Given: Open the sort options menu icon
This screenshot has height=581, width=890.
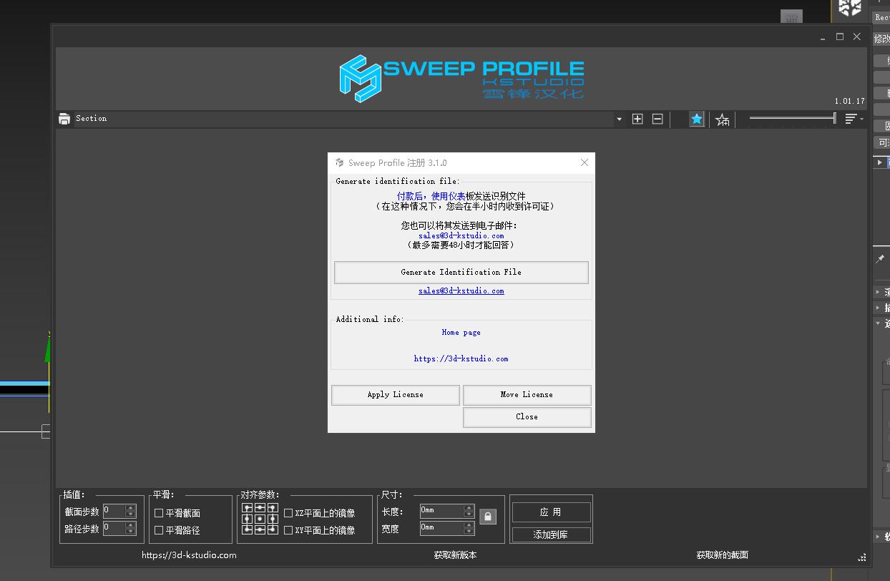Looking at the screenshot, I should click(854, 119).
